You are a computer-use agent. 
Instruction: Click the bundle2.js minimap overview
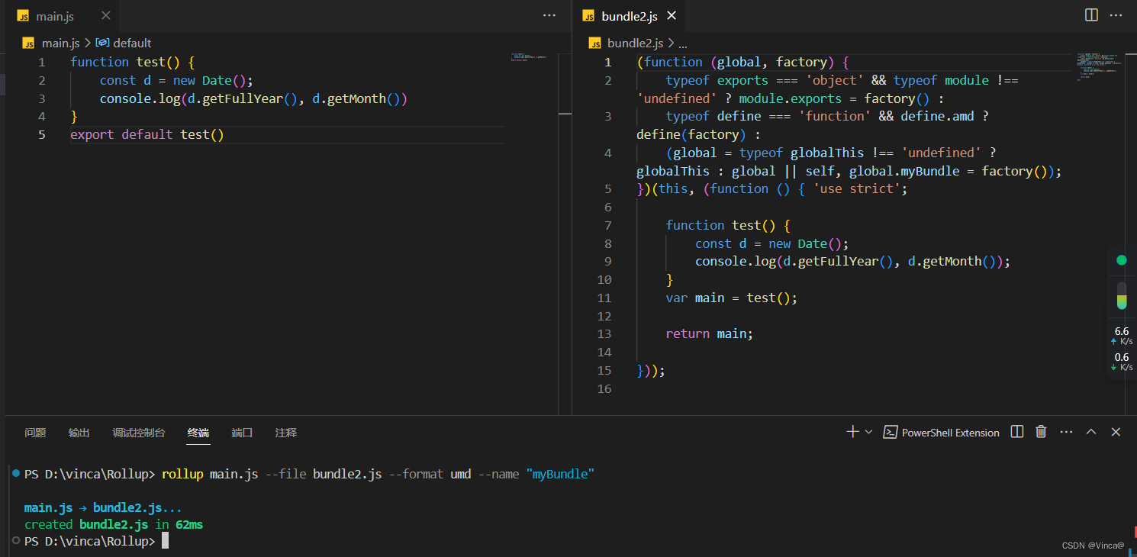(1097, 67)
